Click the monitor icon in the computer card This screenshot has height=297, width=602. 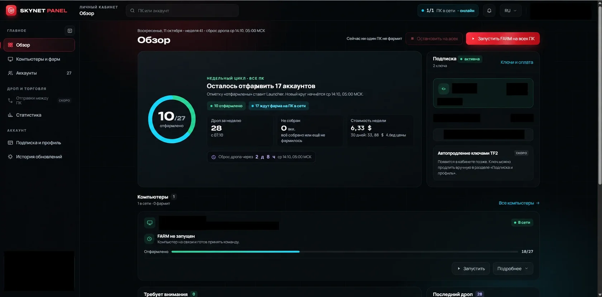pyautogui.click(x=149, y=223)
